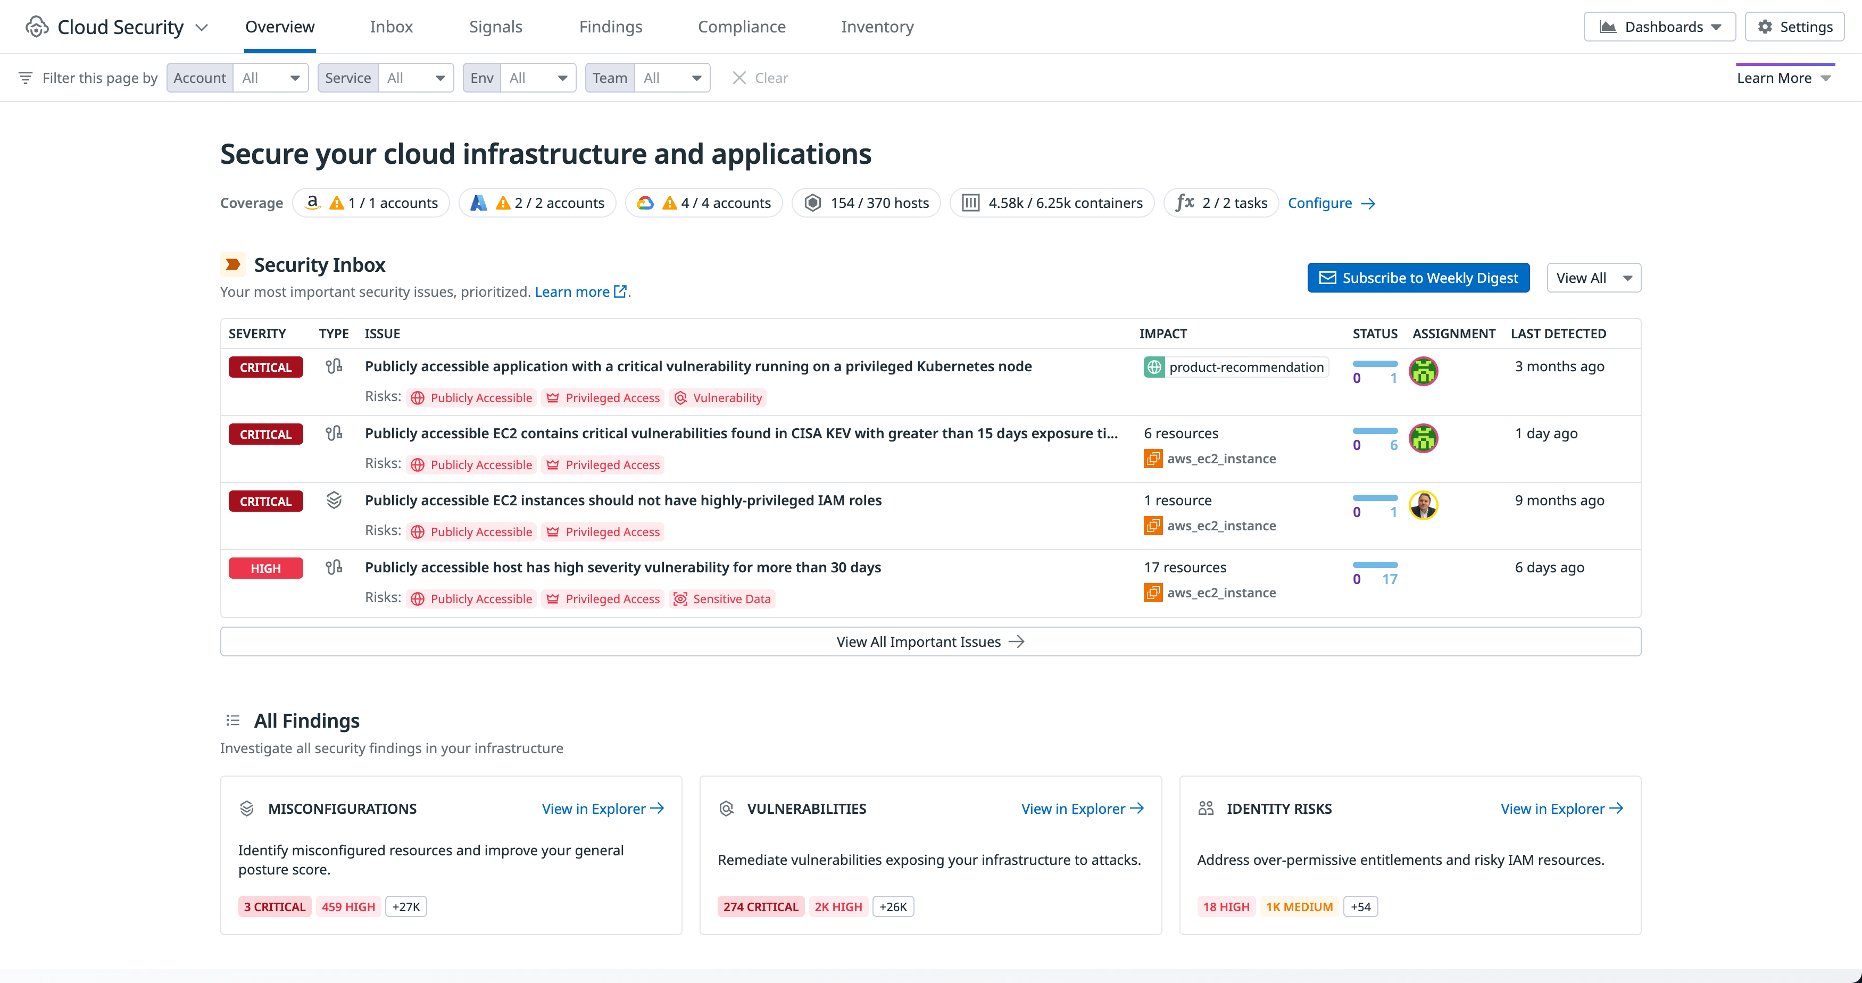Click the Cloud Security logo icon
This screenshot has width=1862, height=983.
(37, 27)
